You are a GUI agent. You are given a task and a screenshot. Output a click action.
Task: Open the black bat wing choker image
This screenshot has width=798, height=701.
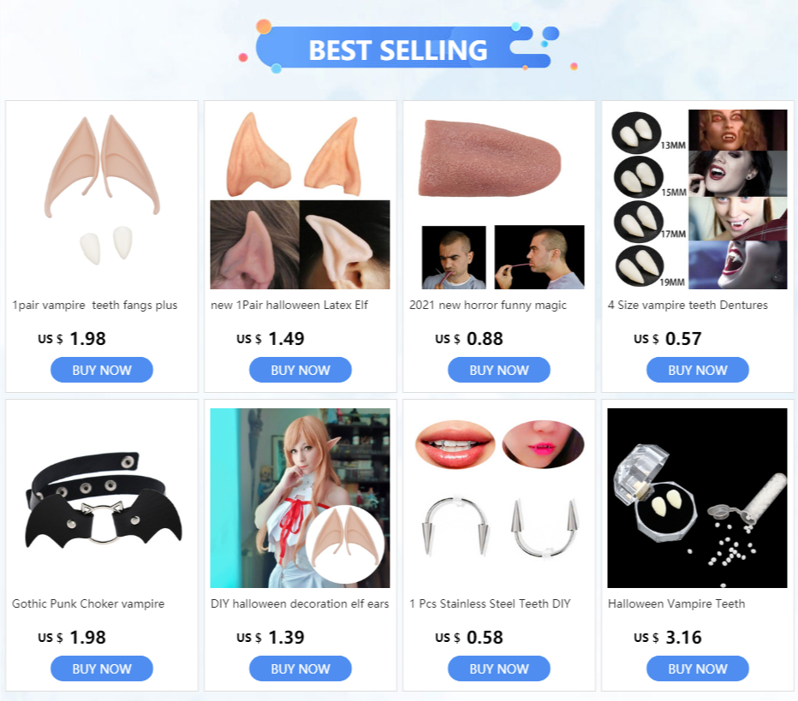(102, 498)
